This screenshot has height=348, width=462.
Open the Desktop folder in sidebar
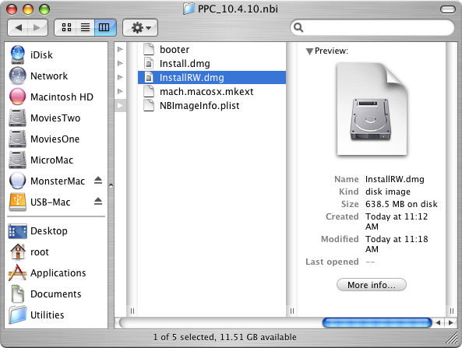coord(56,230)
